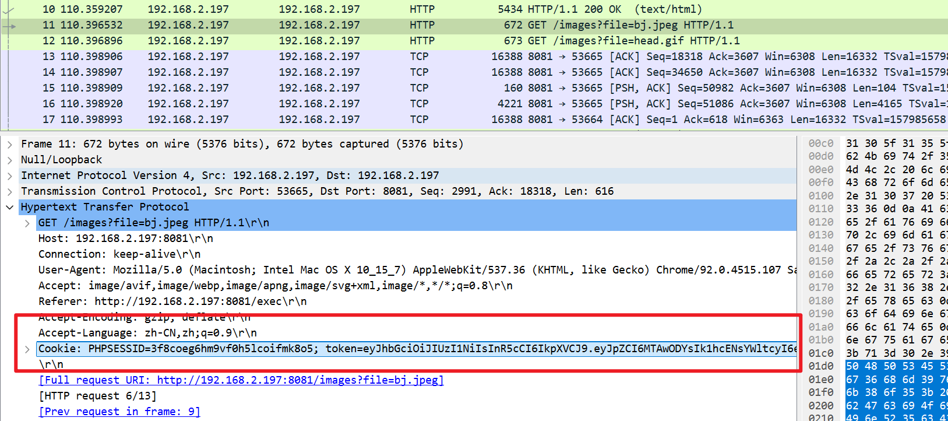Viewport: 948px width, 421px height.
Task: Expand the Null/Loopback layer
Action: [x=9, y=160]
